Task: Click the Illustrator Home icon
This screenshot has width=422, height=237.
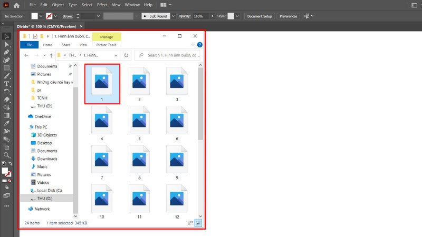Action: (16, 5)
